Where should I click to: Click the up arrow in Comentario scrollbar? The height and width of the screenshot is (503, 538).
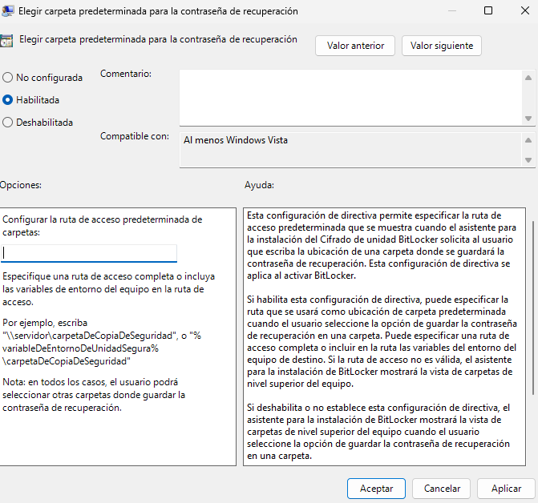pos(528,78)
